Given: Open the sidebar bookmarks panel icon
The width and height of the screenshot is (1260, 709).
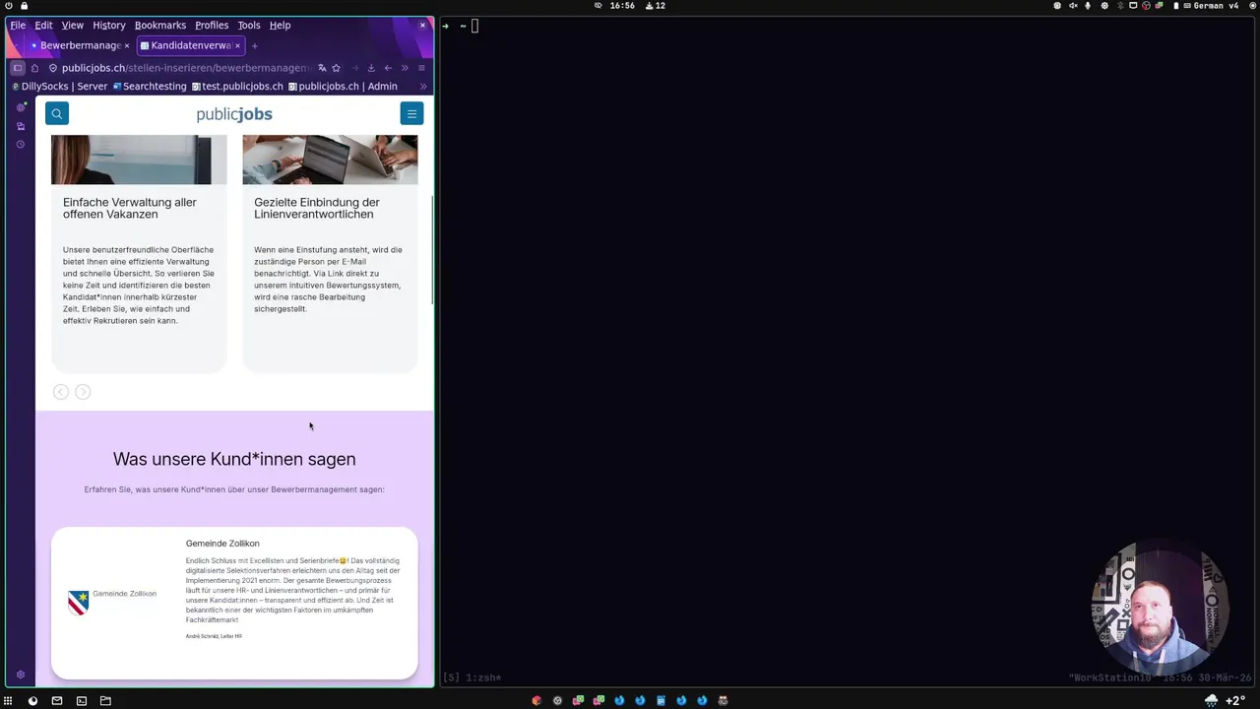Looking at the screenshot, I should click(x=20, y=126).
